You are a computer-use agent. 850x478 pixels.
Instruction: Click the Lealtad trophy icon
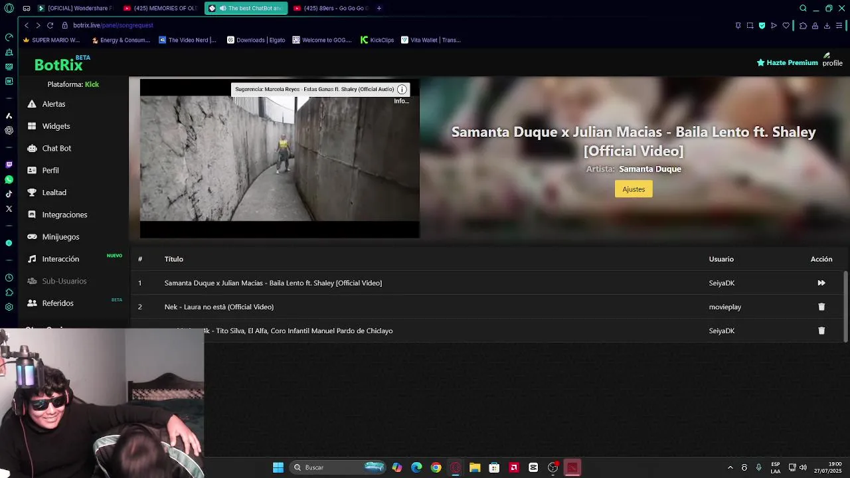coord(32,193)
